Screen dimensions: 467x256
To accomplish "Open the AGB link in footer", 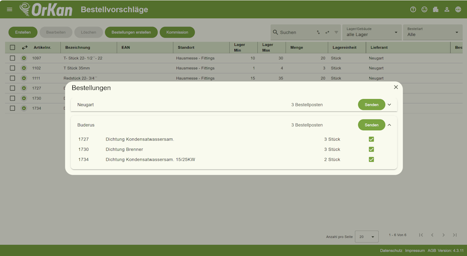I will tap(432, 251).
